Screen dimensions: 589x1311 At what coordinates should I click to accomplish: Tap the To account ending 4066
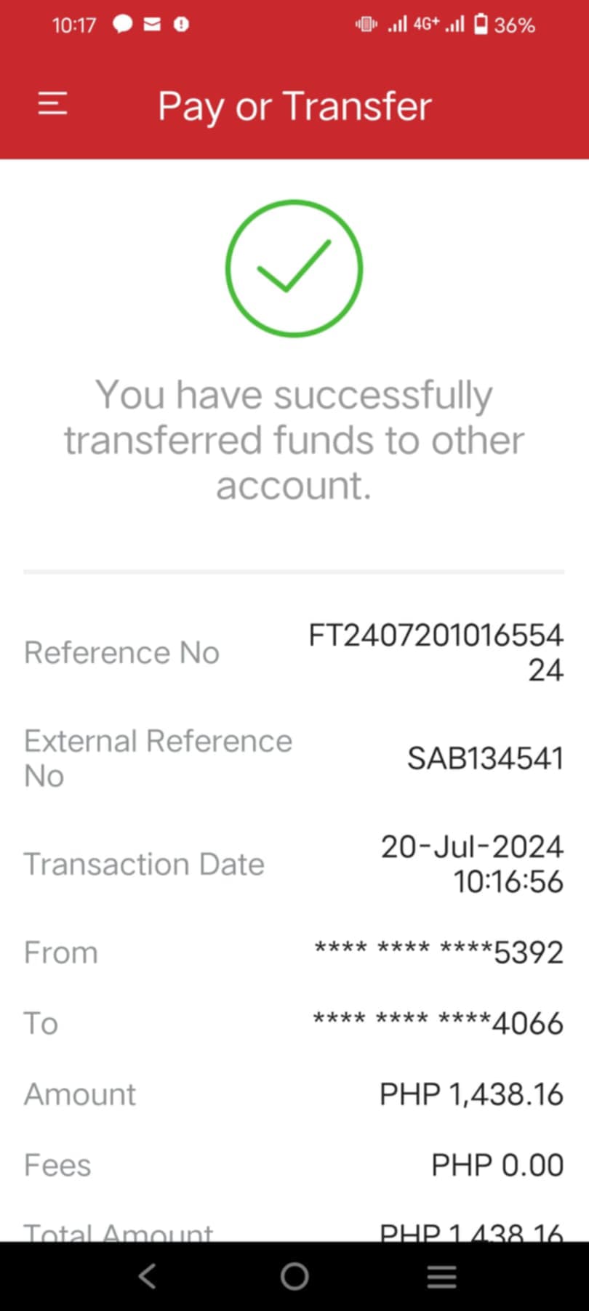pos(438,1023)
